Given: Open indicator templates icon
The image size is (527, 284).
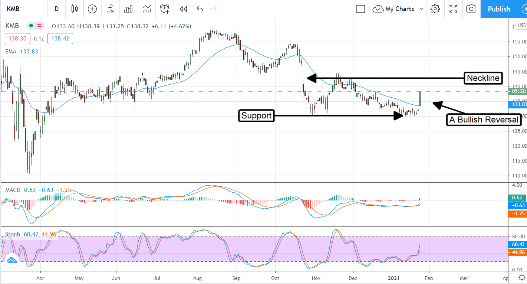Looking at the screenshot, I should 146,9.
